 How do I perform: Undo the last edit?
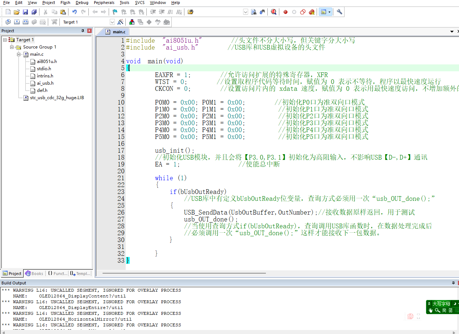[75, 12]
